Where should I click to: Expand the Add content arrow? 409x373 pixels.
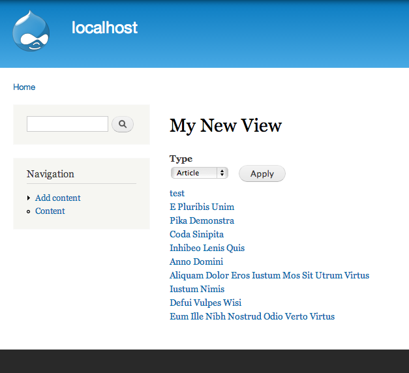click(x=29, y=198)
